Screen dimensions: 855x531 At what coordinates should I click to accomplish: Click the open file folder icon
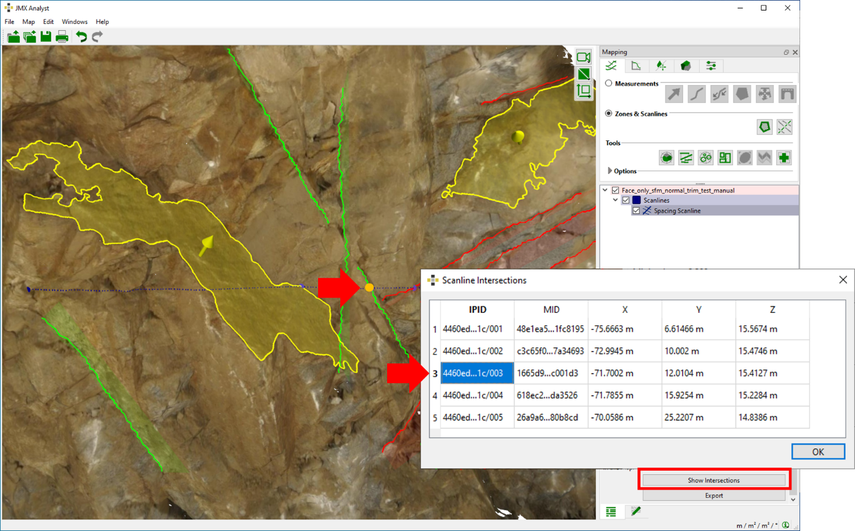[13, 37]
